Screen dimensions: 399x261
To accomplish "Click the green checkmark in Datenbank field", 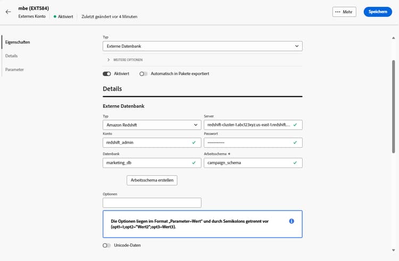I will pyautogui.click(x=194, y=163).
